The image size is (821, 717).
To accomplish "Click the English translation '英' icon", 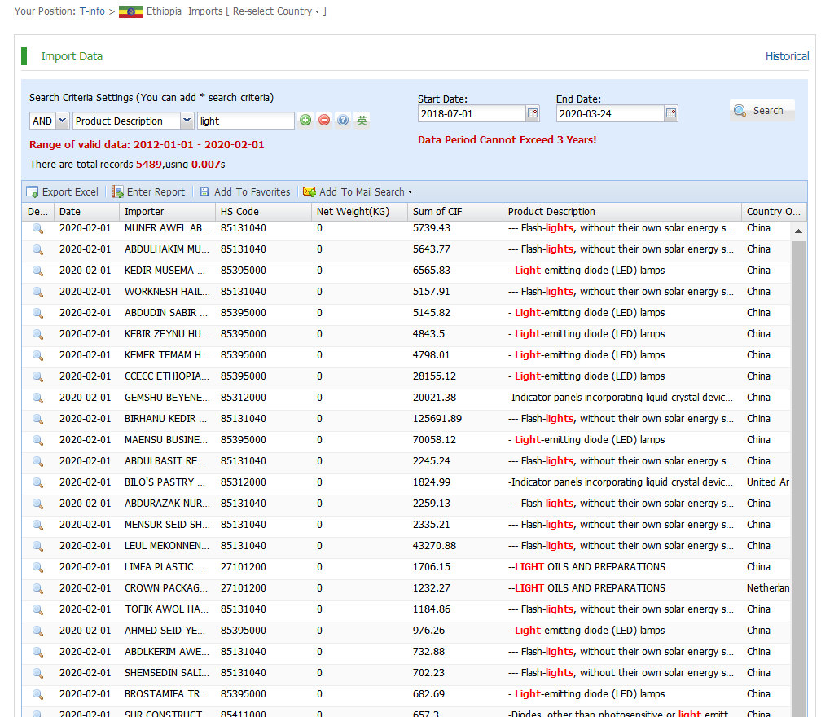I will pyautogui.click(x=362, y=121).
